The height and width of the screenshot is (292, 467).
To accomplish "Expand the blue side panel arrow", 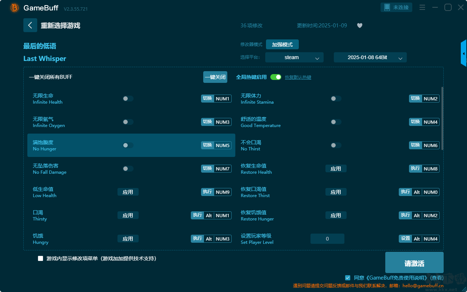I will click(x=464, y=53).
